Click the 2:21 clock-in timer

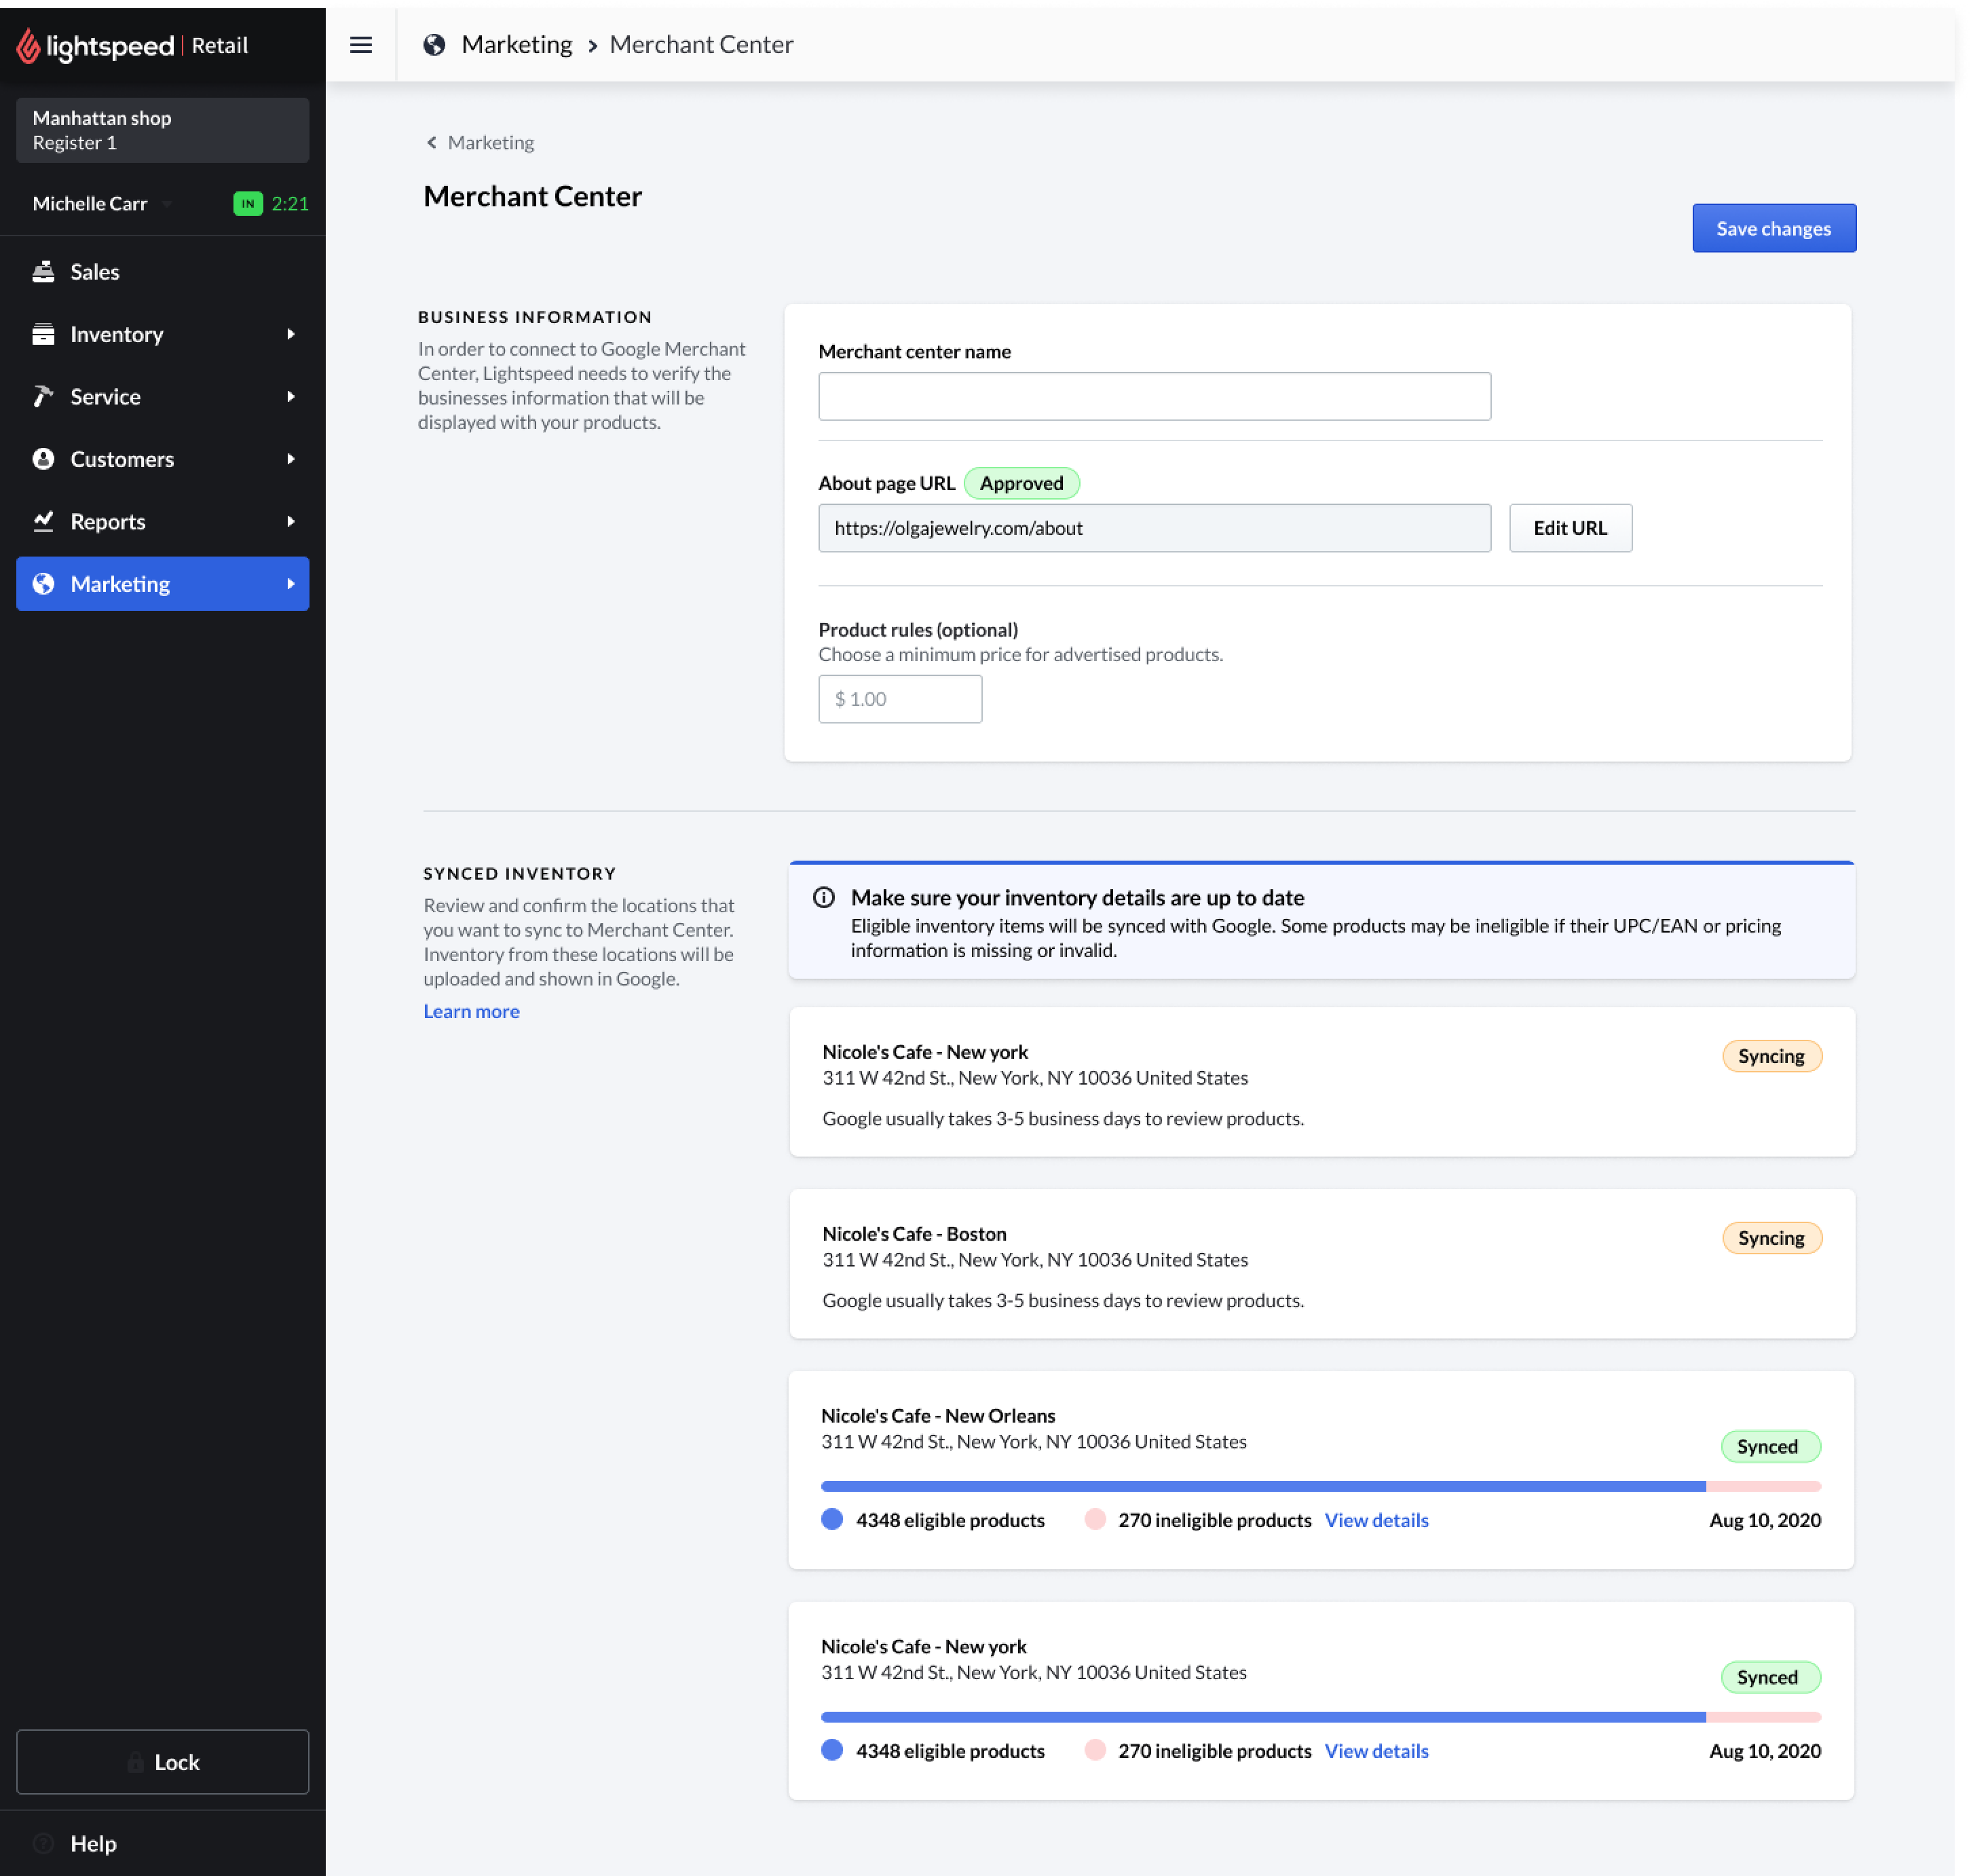[x=290, y=204]
